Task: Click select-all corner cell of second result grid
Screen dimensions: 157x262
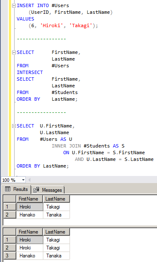Action: coord(10,232)
